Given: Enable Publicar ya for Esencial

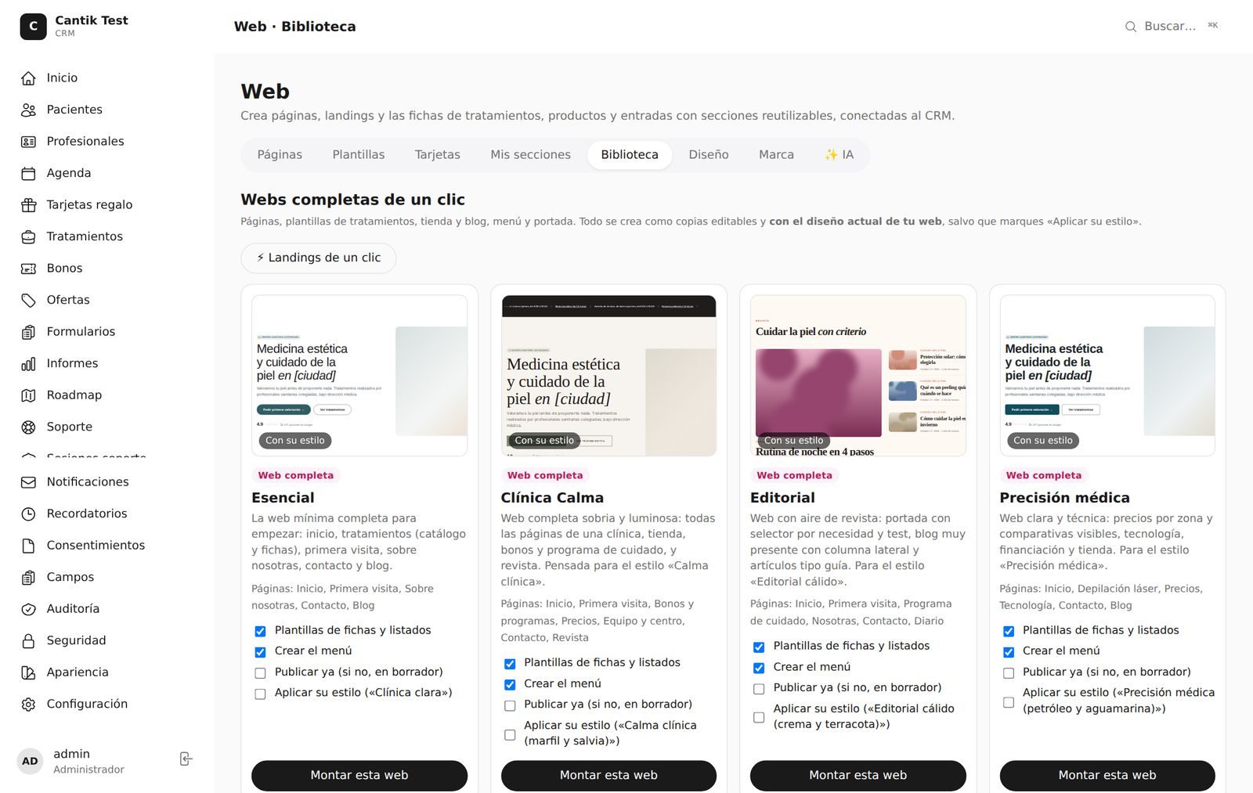Looking at the screenshot, I should click(x=260, y=673).
